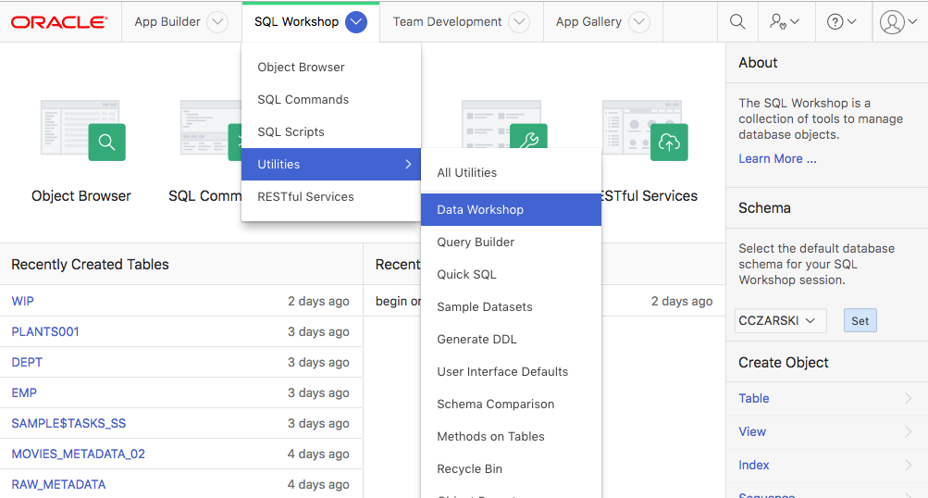
Task: Expand the Table create object chevron
Action: coord(908,398)
